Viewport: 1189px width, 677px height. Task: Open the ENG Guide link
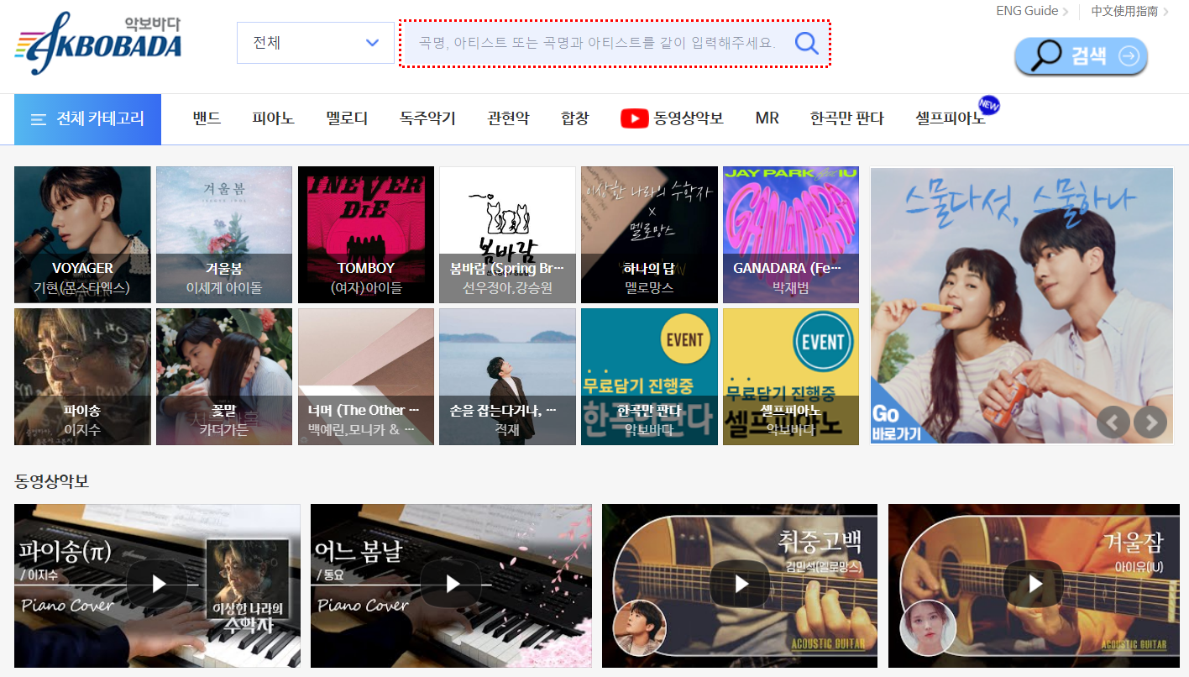click(x=1026, y=11)
